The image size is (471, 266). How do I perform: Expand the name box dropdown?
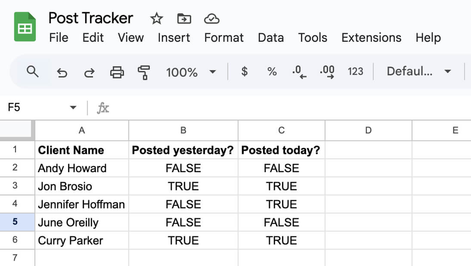(72, 107)
